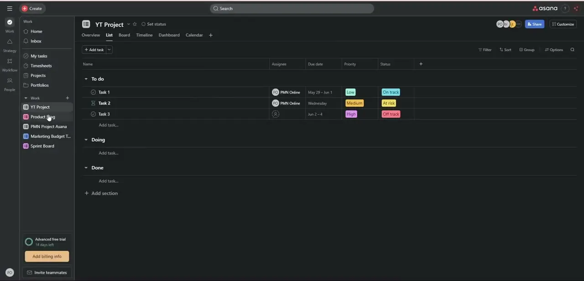Click the advanced free trial progress ring
This screenshot has height=281, width=584.
tap(29, 242)
